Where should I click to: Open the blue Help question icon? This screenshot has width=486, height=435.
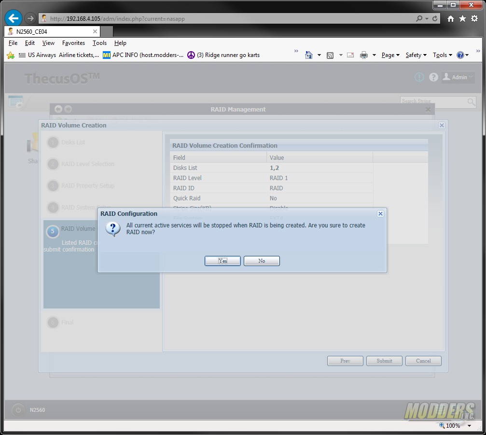[460, 55]
